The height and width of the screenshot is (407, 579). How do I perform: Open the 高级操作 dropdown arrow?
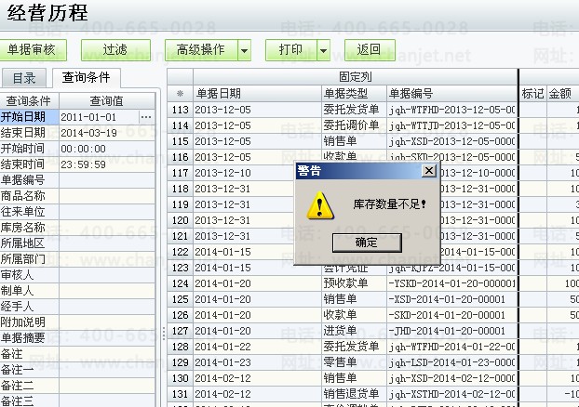point(244,49)
